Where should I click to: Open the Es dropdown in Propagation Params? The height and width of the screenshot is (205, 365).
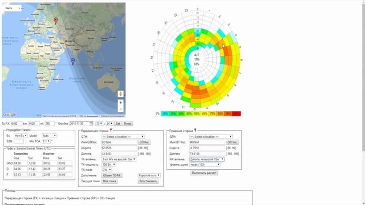coord(21,136)
